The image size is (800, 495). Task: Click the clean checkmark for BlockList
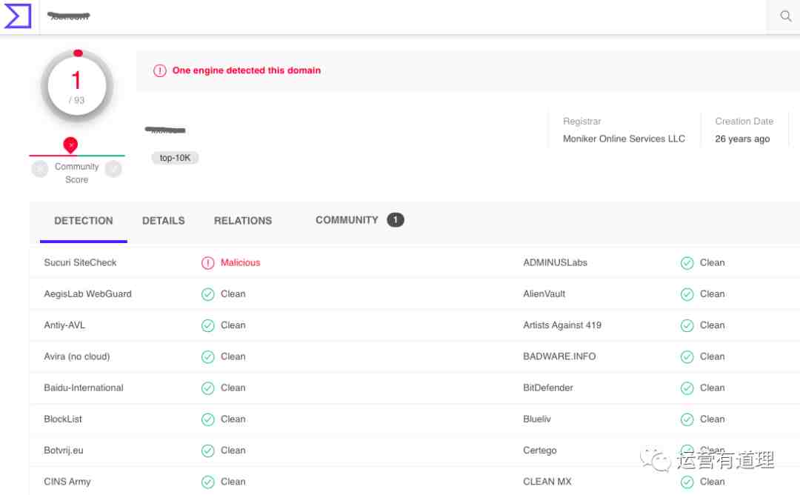tap(207, 419)
